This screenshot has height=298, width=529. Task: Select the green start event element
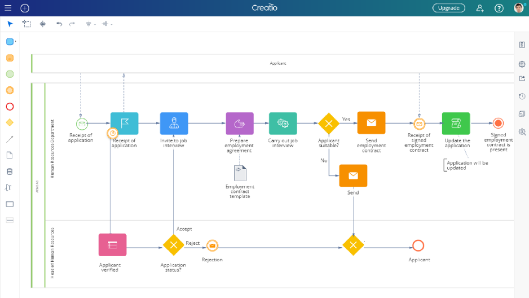10,74
